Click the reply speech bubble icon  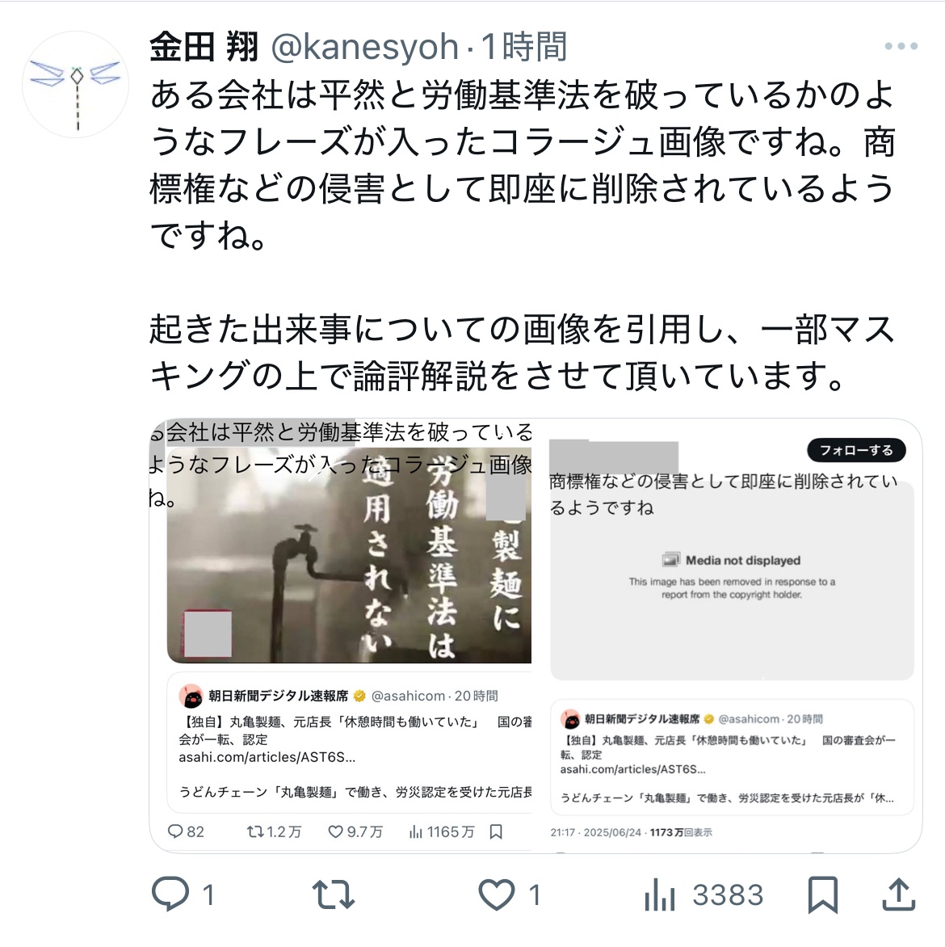click(x=170, y=894)
